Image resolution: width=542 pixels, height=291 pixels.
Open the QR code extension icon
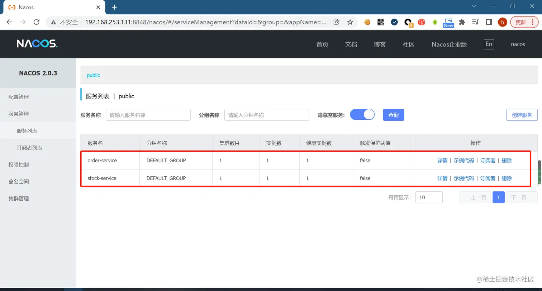point(381,22)
